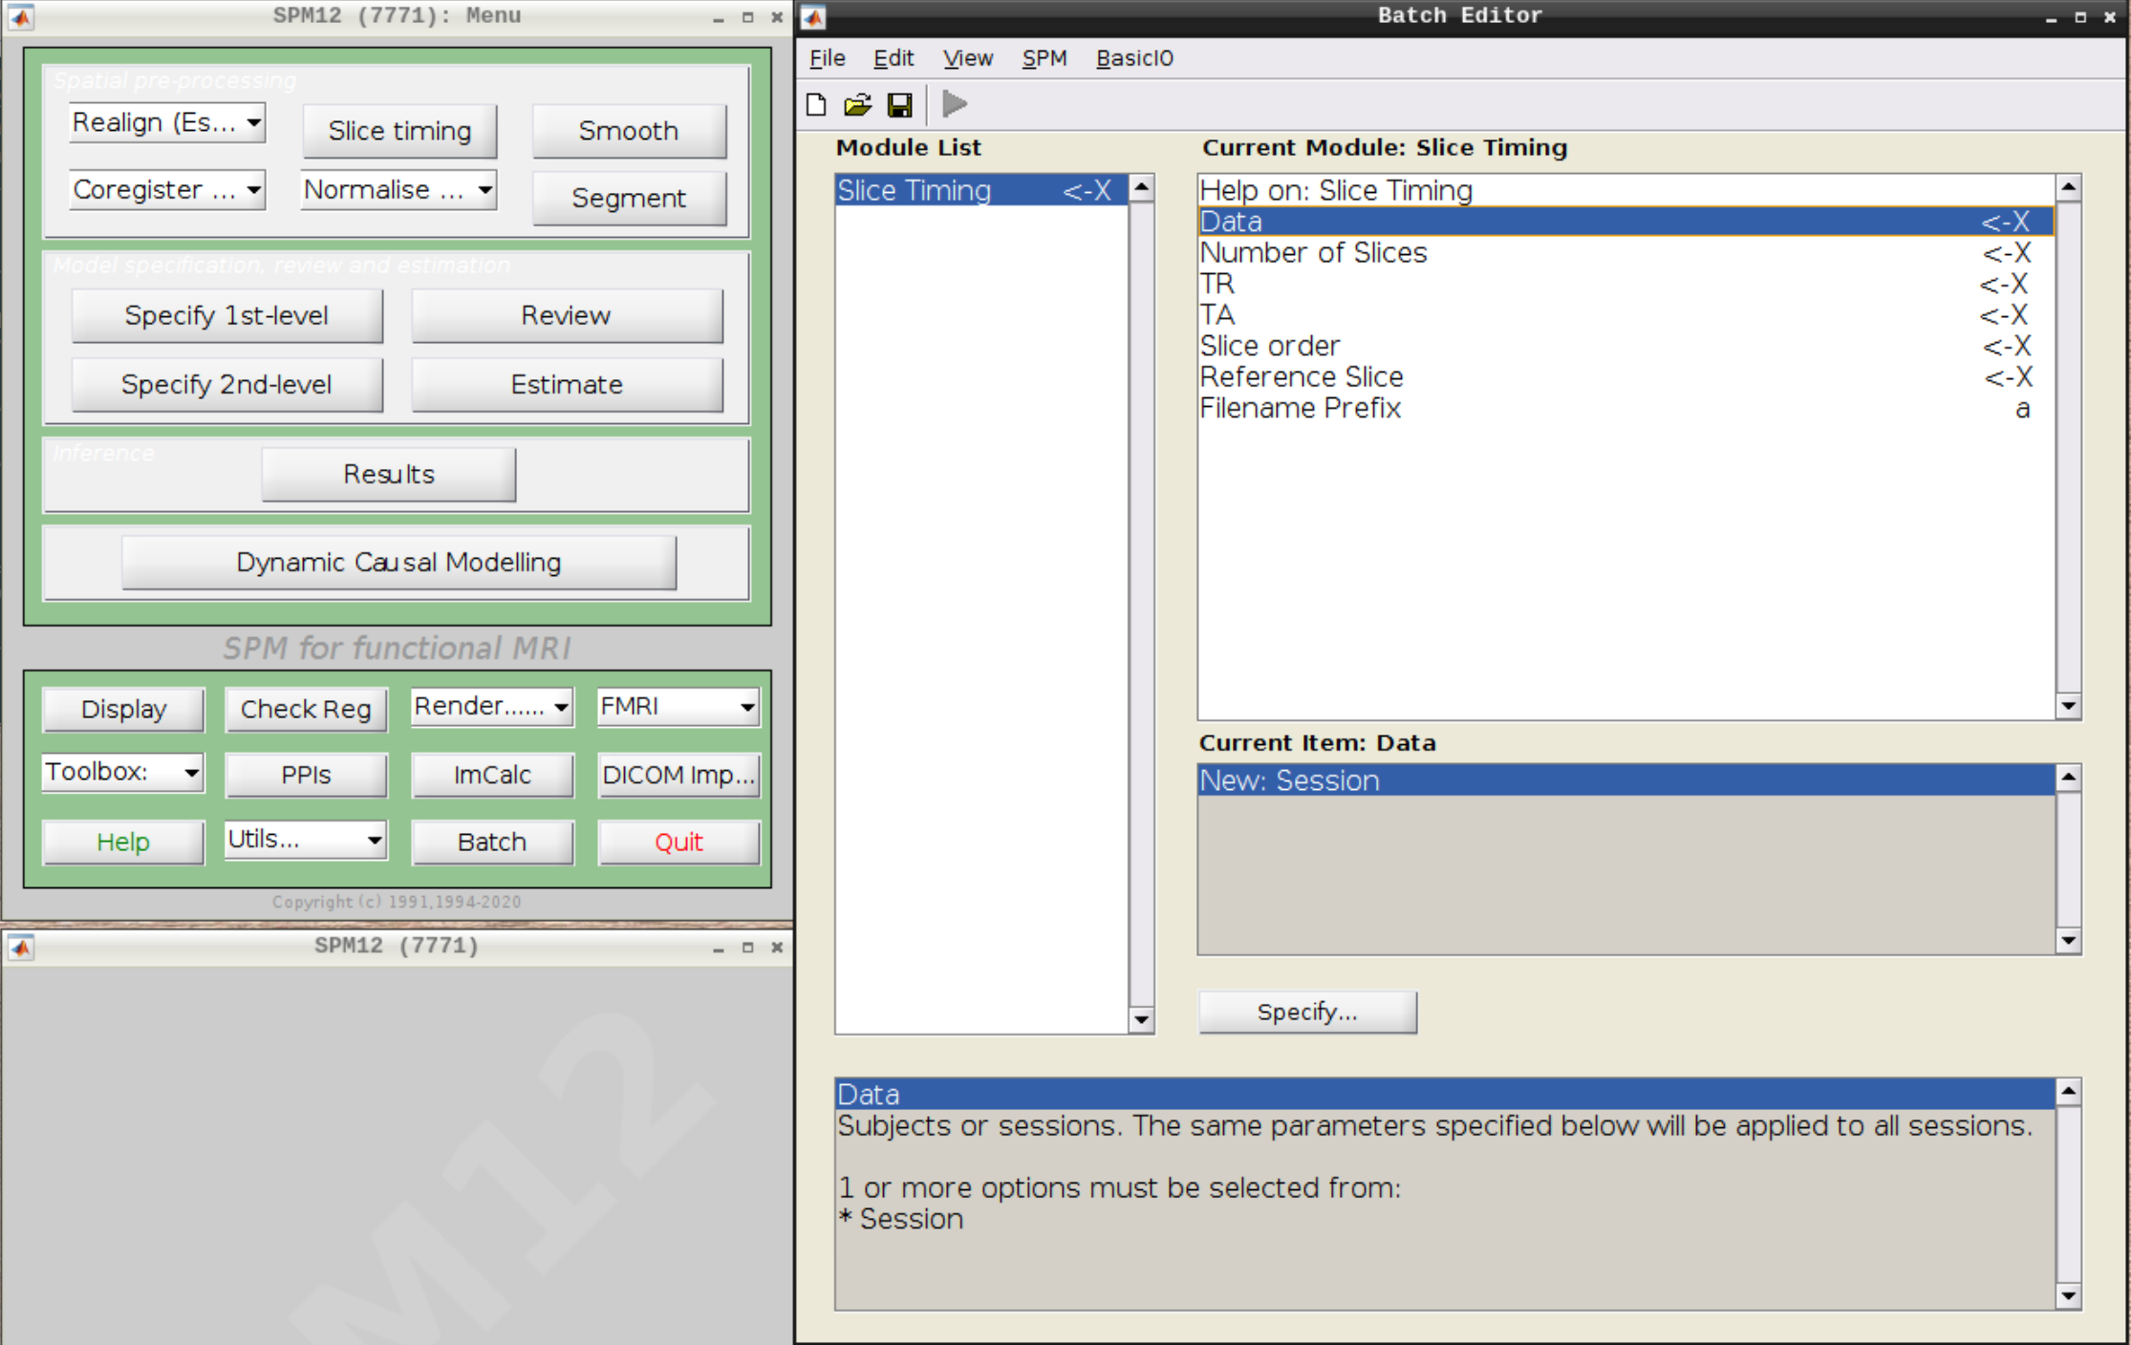This screenshot has height=1345, width=2131.
Task: Select the TA parameter row
Action: [x=1625, y=314]
